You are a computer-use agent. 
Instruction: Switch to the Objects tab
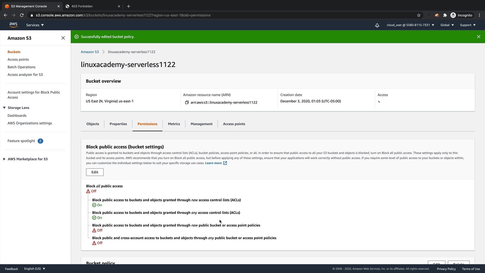point(92,124)
